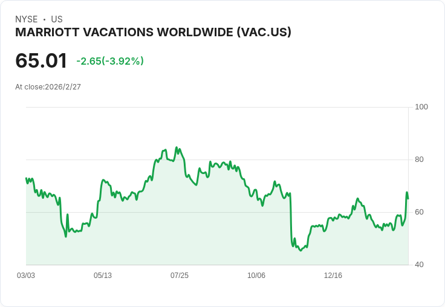Image resolution: width=445 pixels, height=307 pixels.
Task: Click the 80 price axis label
Action: [419, 160]
